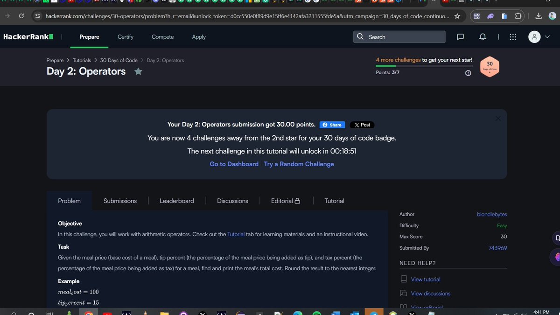Follow the Go to Dashboard link
This screenshot has height=315, width=560.
pos(234,164)
